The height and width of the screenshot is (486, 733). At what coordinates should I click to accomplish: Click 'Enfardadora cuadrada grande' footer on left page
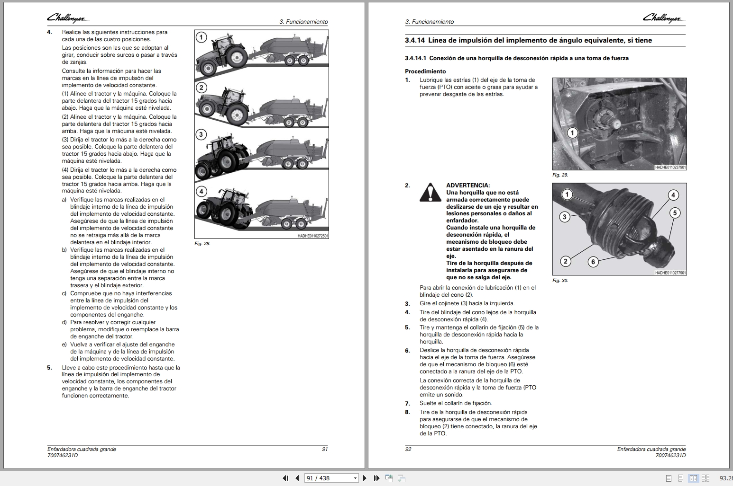[82, 449]
